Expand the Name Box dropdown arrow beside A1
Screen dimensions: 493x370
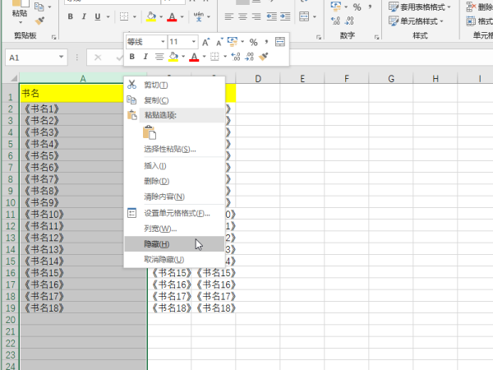point(62,58)
